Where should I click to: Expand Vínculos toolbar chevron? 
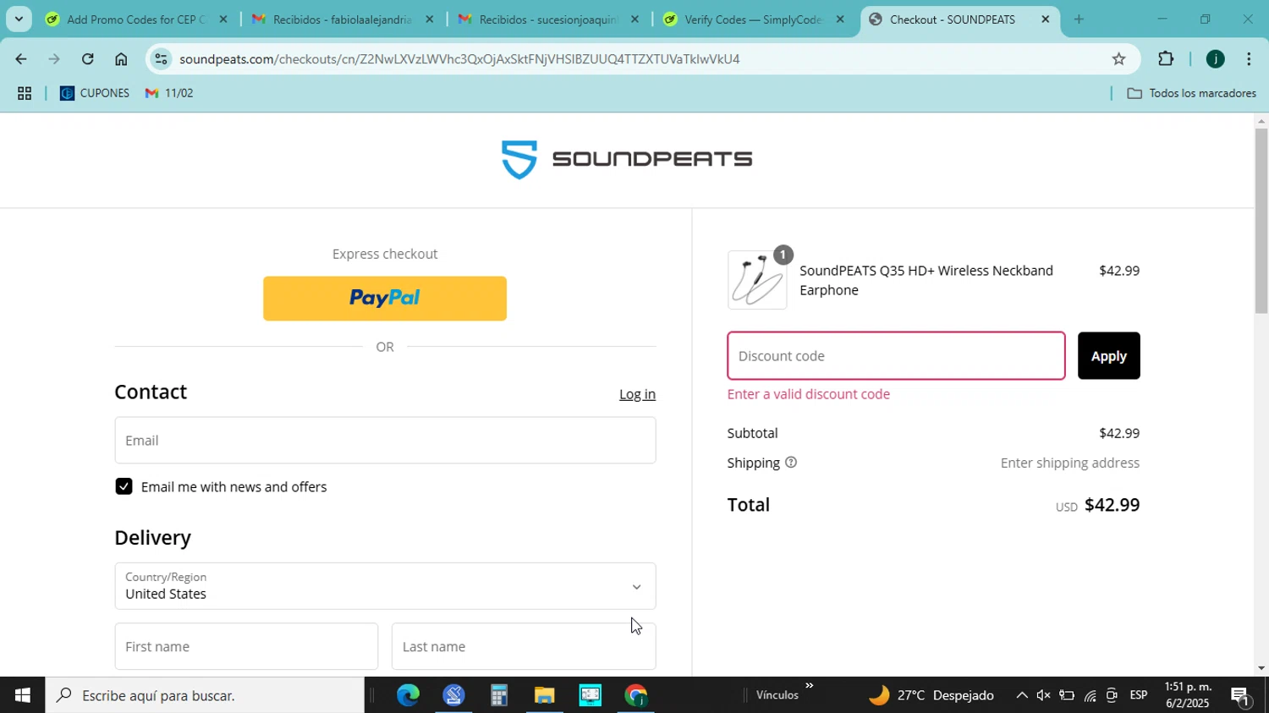809,686
